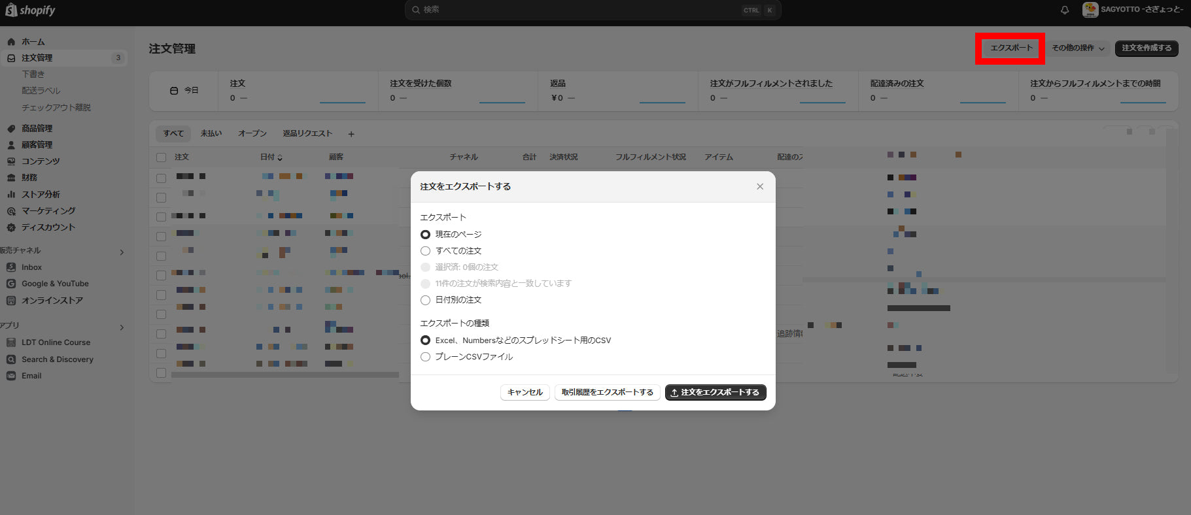Image resolution: width=1191 pixels, height=515 pixels.
Task: Click the orders table horizontal scrollbar
Action: [x=285, y=375]
